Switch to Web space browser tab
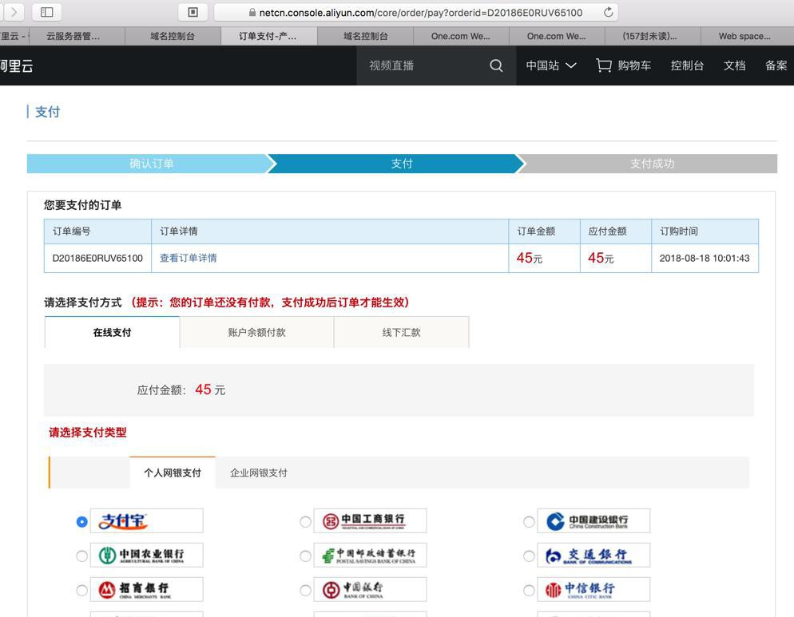Viewport: 794px width, 617px height. point(748,36)
